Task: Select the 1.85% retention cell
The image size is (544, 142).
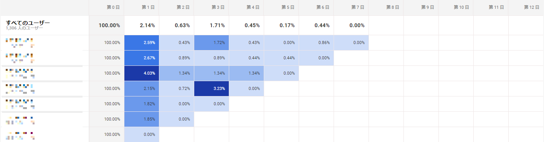Action: pos(141,119)
